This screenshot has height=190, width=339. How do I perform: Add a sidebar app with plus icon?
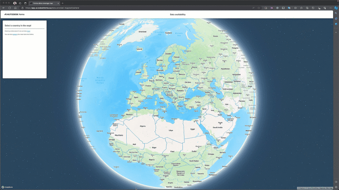click(336, 32)
